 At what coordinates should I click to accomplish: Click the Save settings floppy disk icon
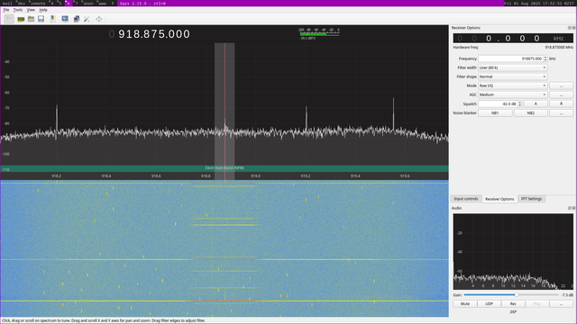click(x=41, y=19)
